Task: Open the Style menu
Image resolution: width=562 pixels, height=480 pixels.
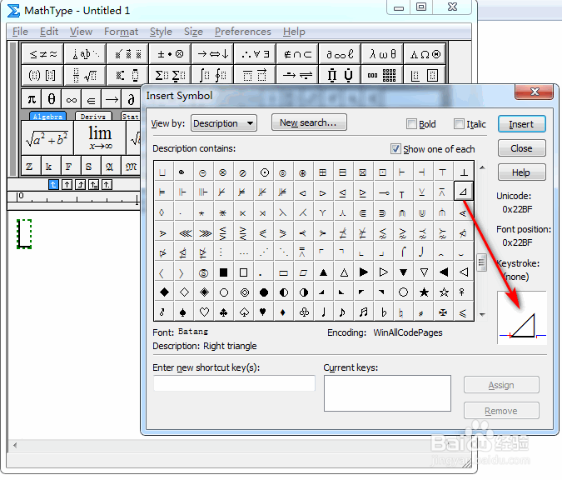Action: [x=161, y=32]
